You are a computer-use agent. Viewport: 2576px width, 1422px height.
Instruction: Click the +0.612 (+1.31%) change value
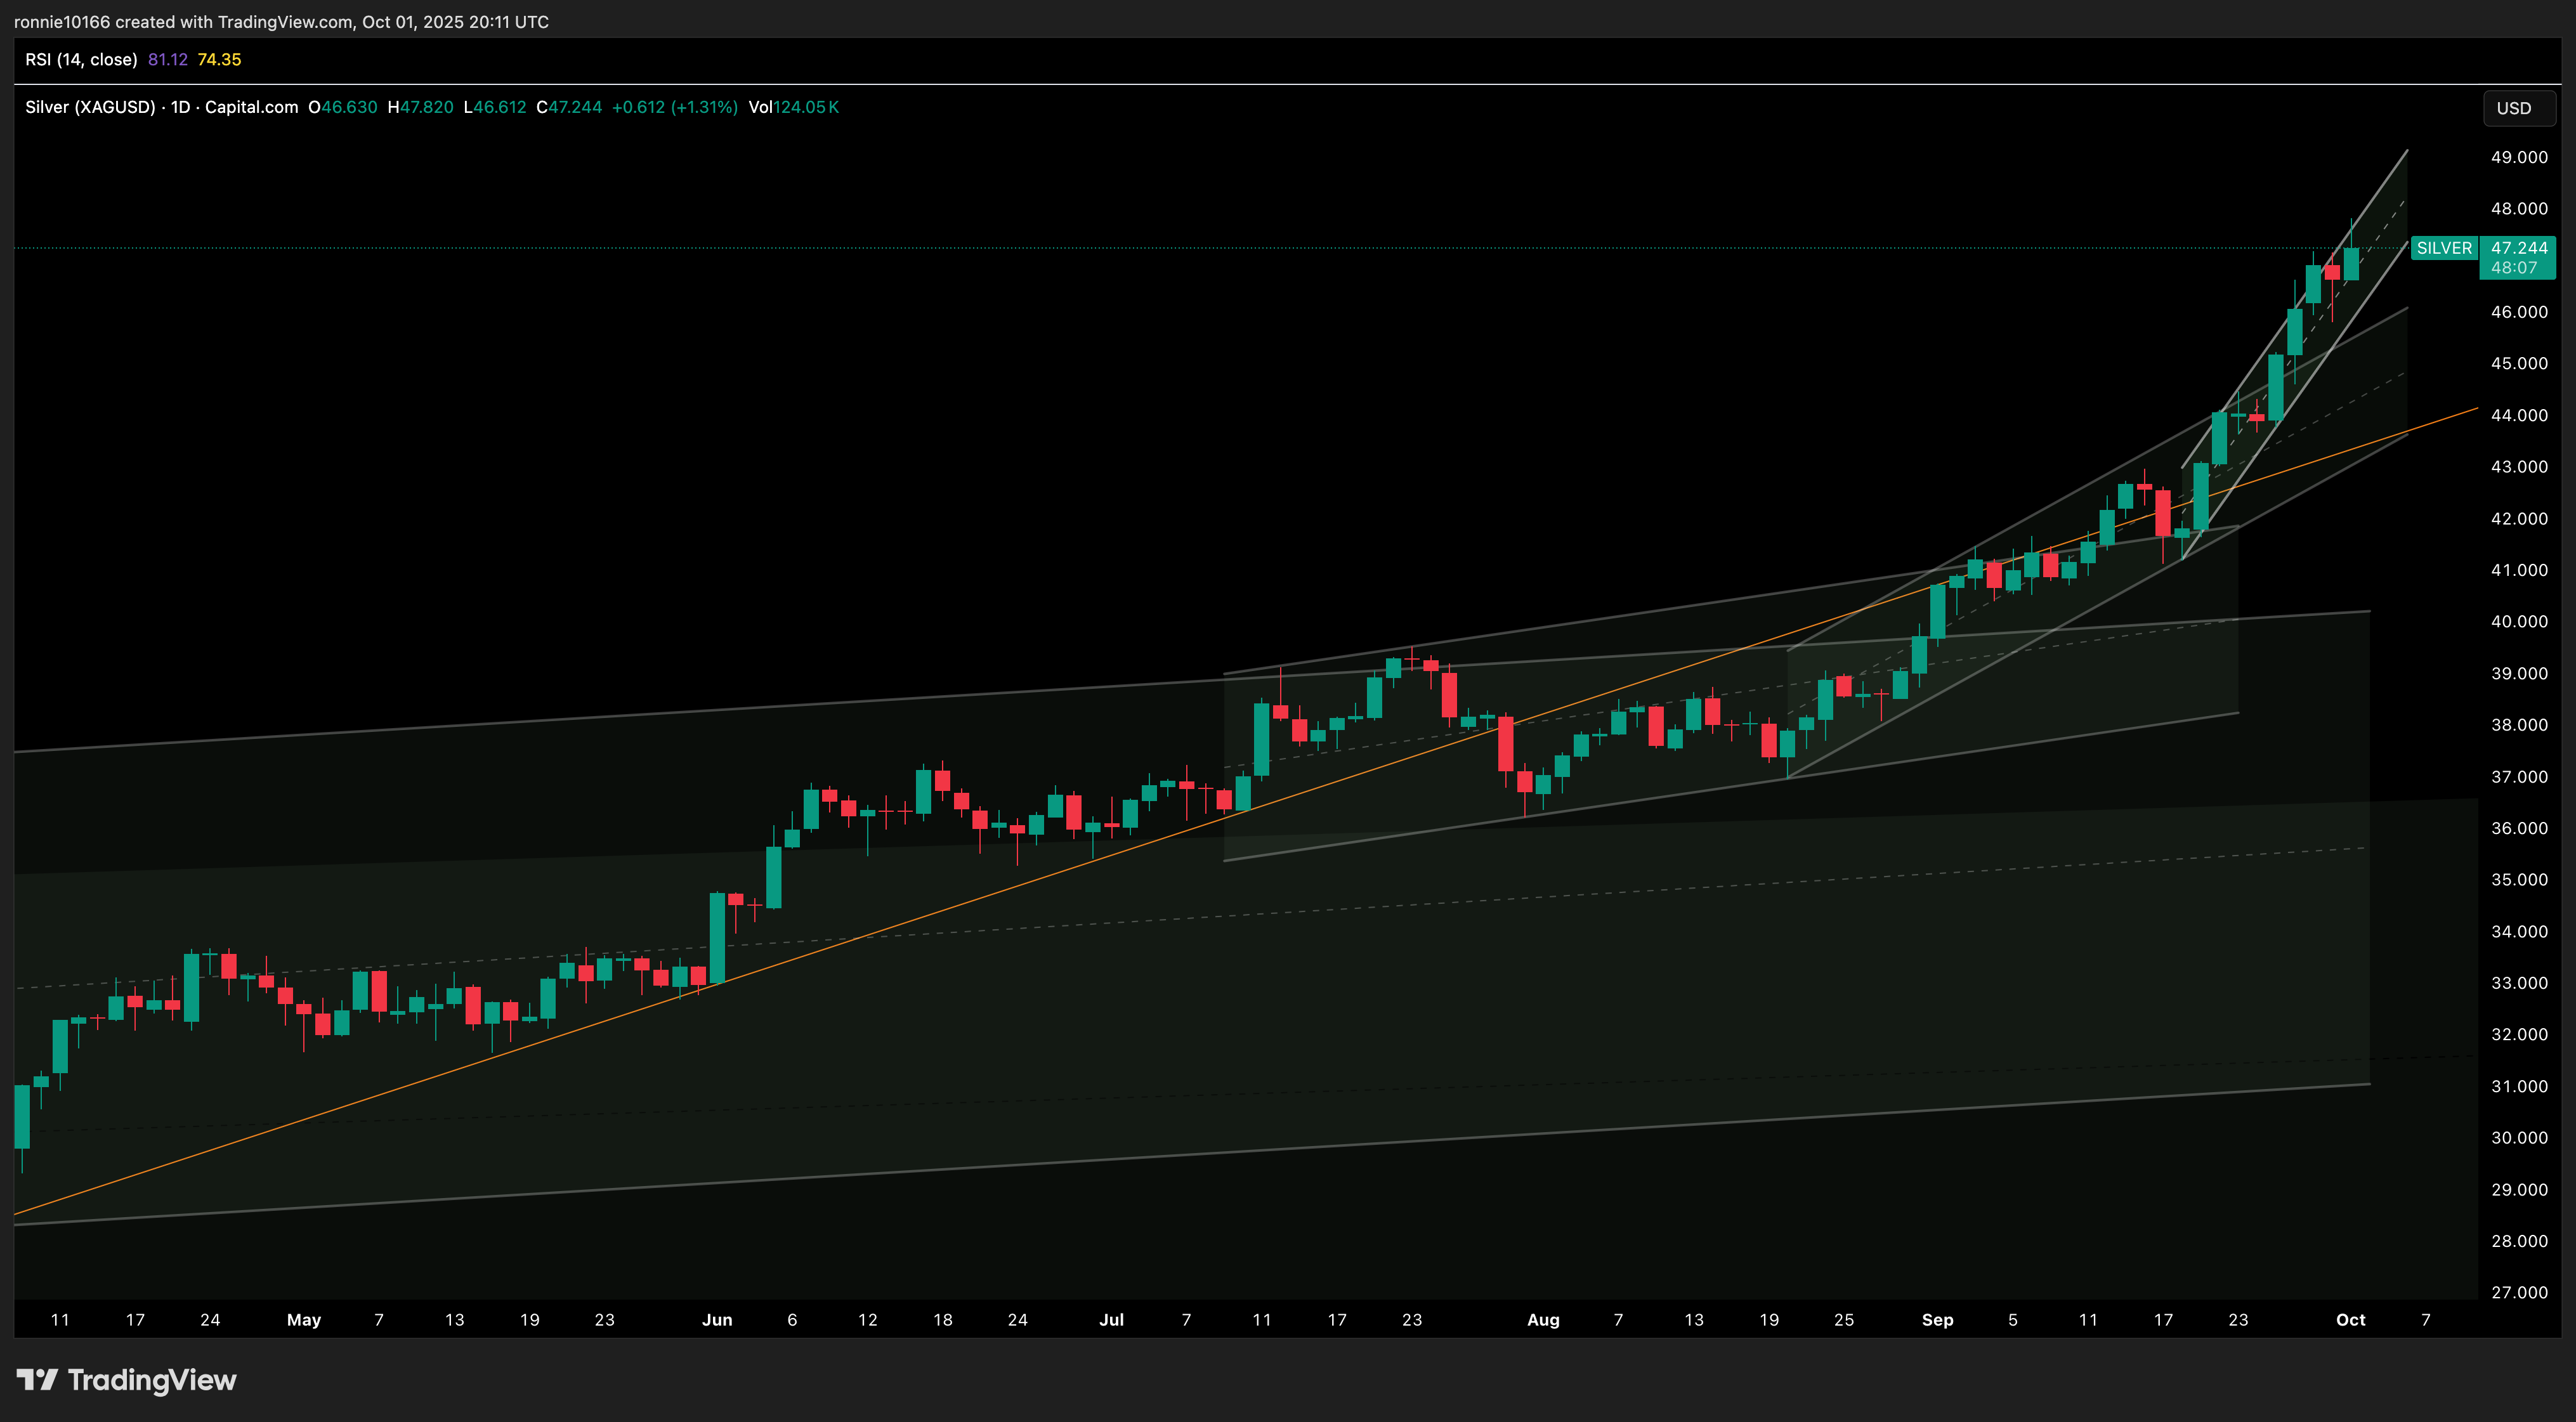click(674, 107)
